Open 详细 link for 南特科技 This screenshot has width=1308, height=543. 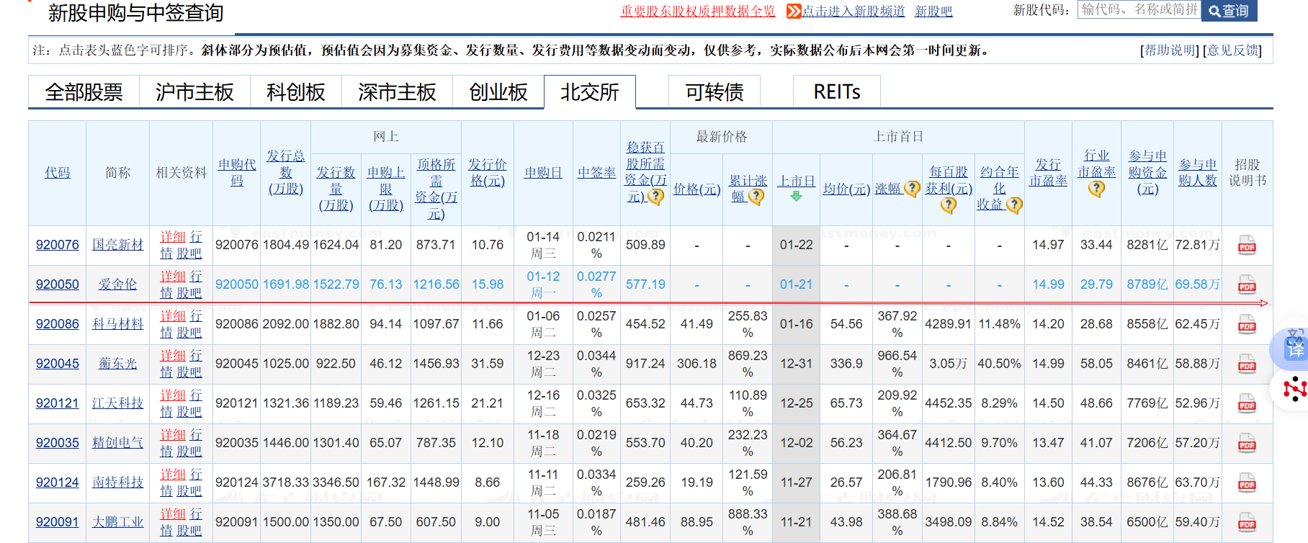173,475
